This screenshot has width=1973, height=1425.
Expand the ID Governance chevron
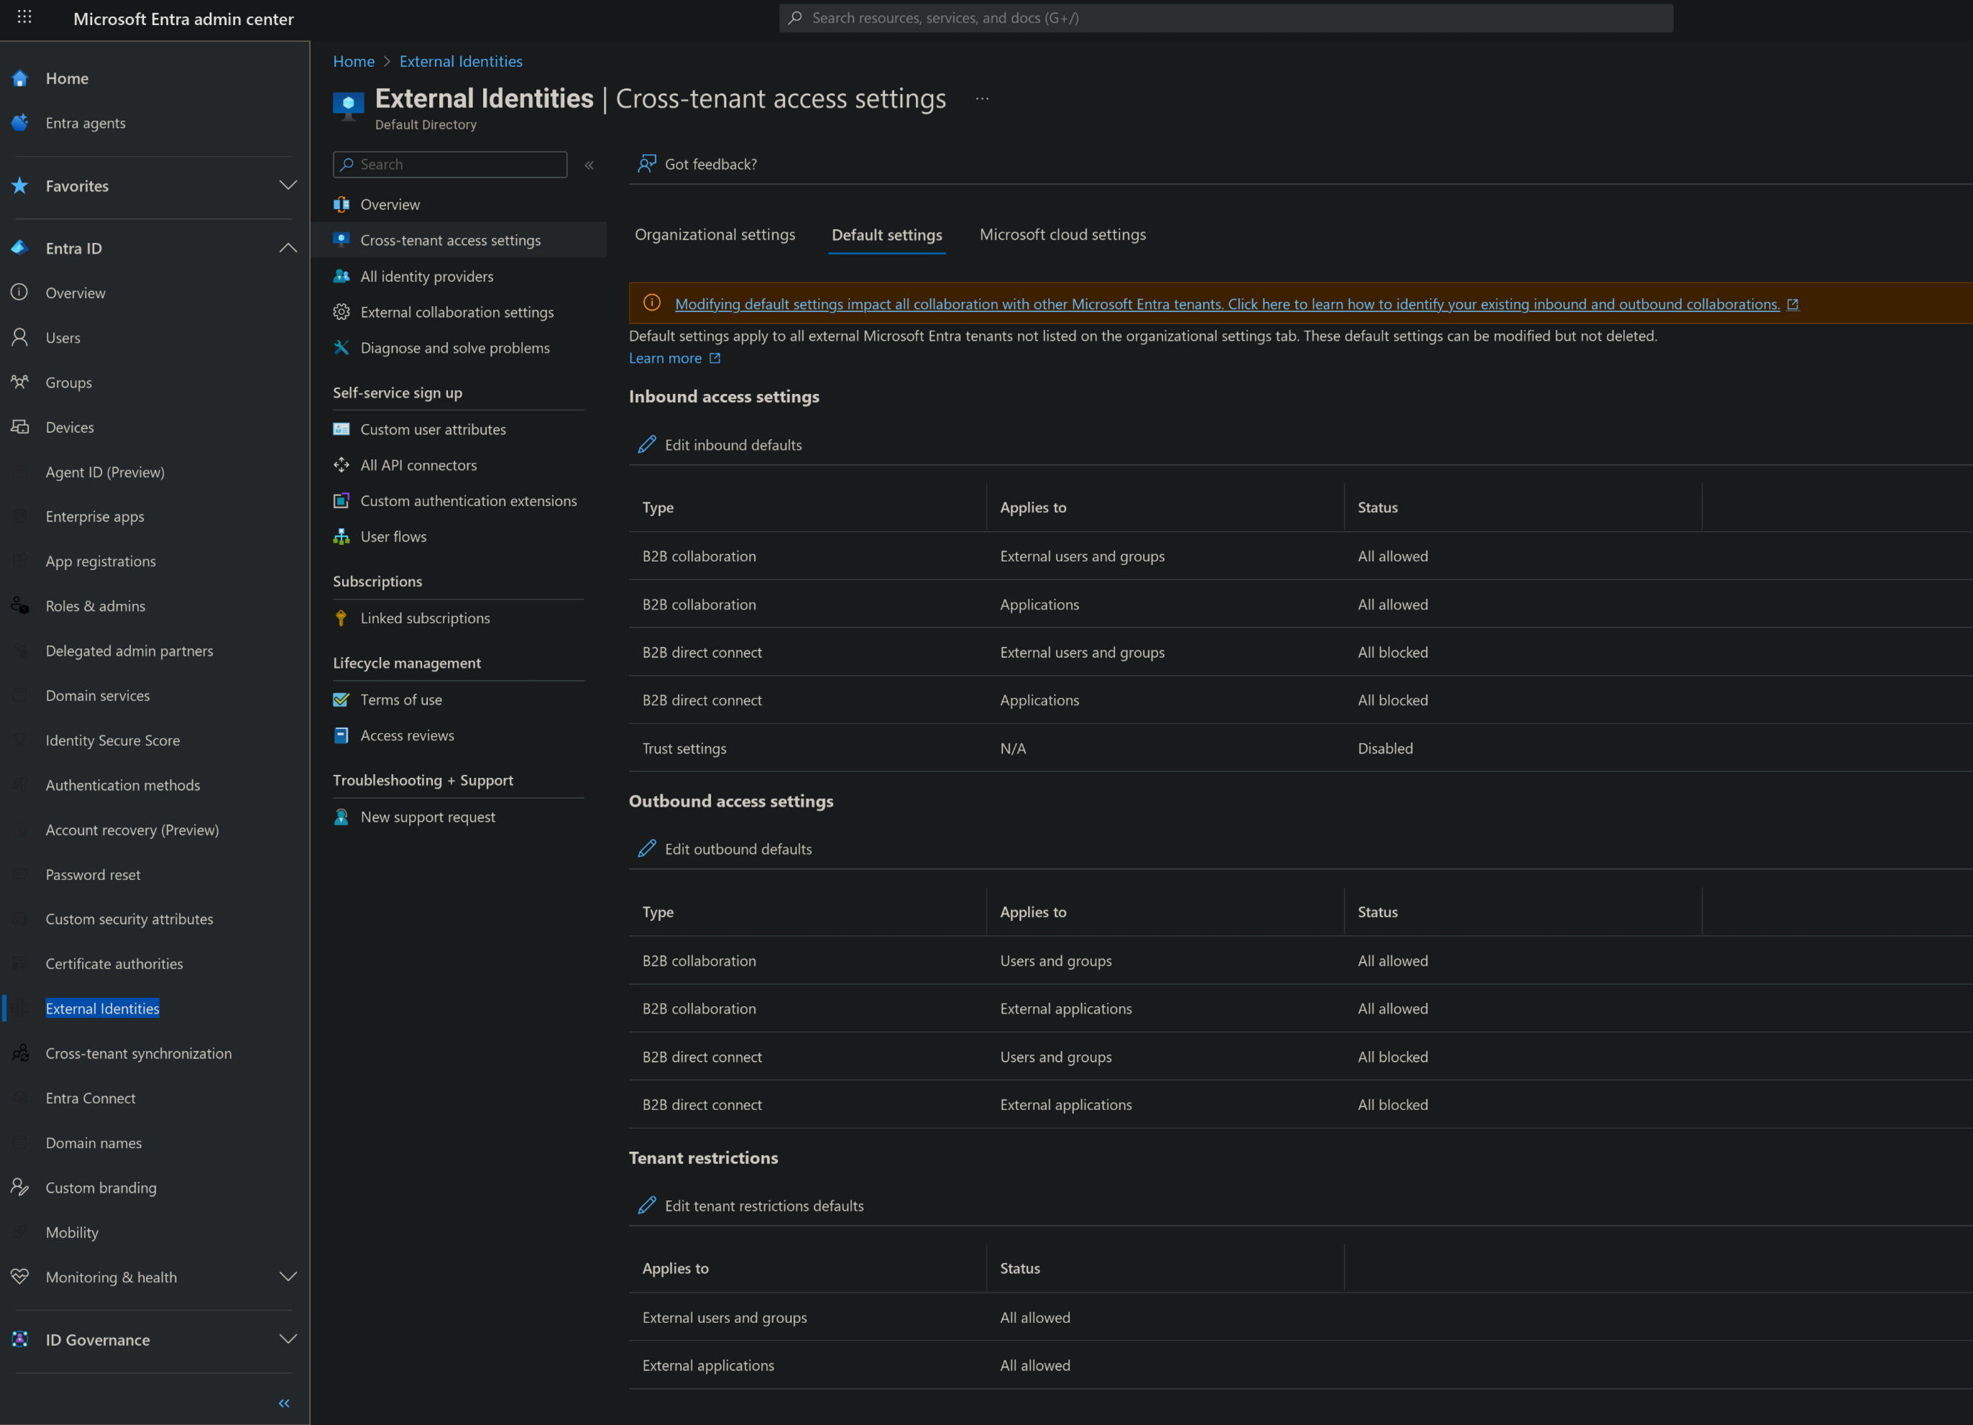coord(288,1339)
